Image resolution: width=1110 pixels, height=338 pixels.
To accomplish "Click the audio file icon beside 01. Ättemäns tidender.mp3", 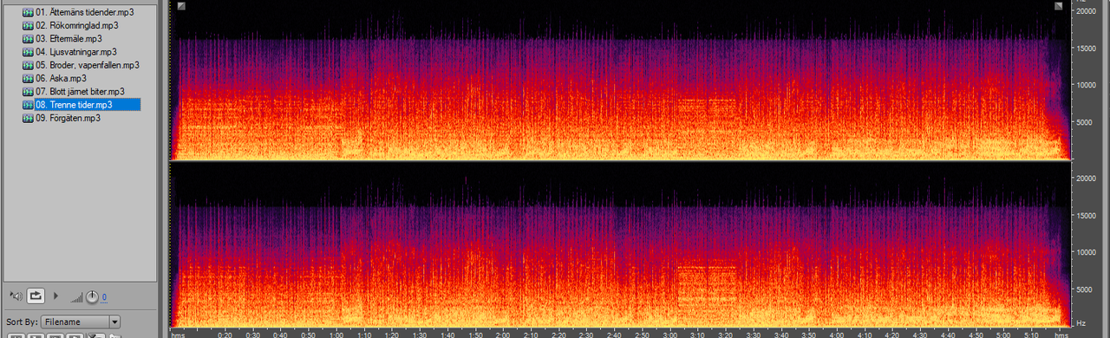I will (x=28, y=12).
